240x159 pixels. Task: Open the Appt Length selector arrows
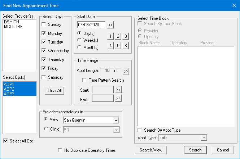pyautogui.click(x=126, y=72)
